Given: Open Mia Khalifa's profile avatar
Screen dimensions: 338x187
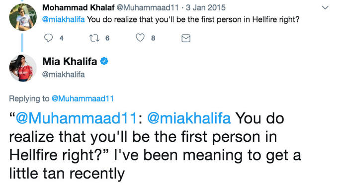Looking at the screenshot, I should pos(23,68).
